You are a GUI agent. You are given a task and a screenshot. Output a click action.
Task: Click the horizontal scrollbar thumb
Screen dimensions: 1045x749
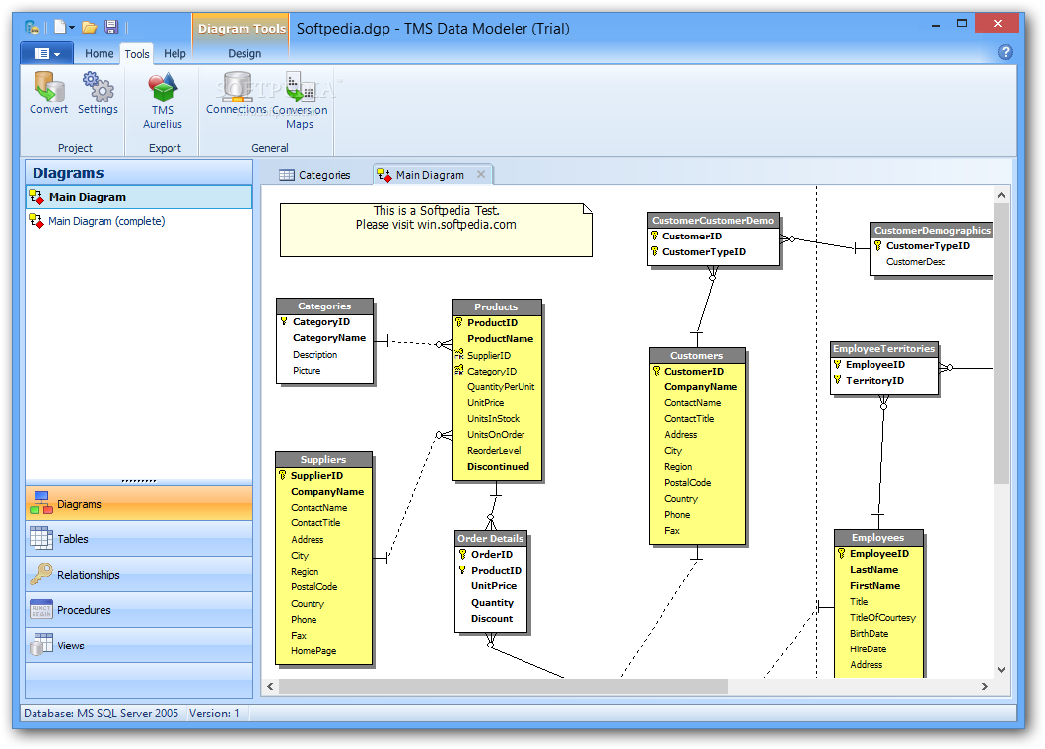click(x=503, y=686)
